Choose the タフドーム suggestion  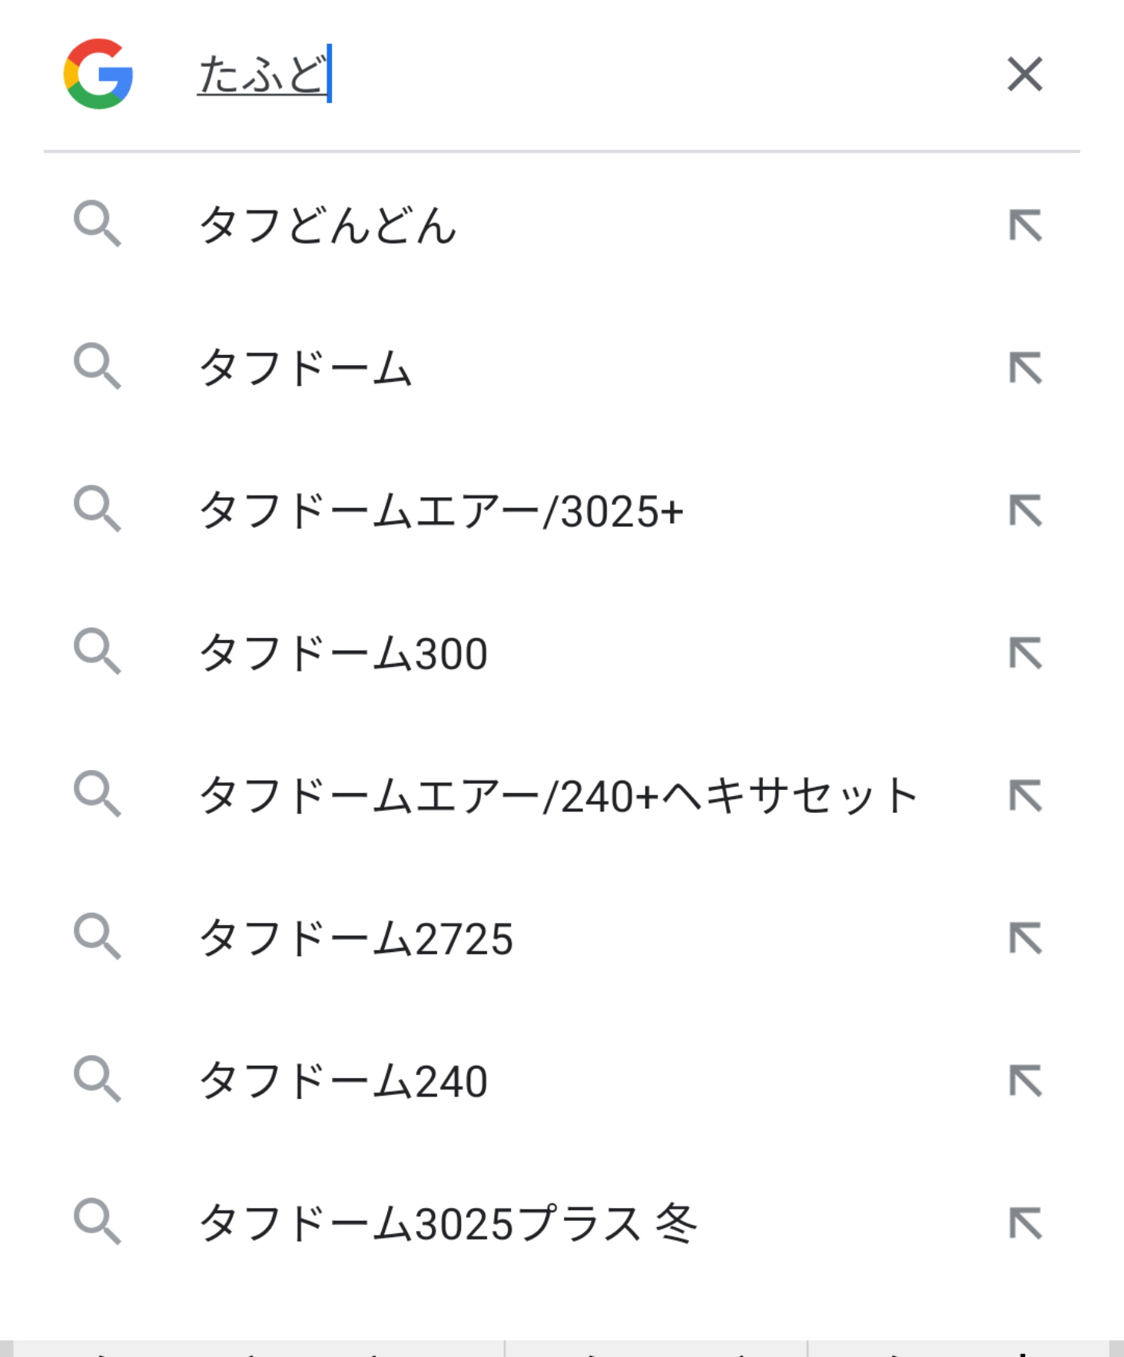pyautogui.click(x=306, y=367)
